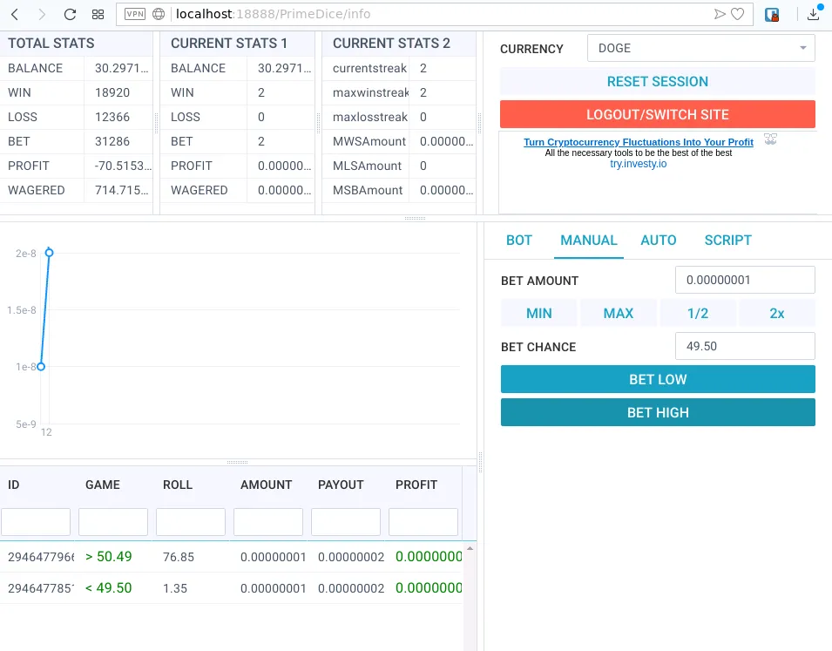The height and width of the screenshot is (651, 832).
Task: Go forward in browser history
Action: click(x=42, y=14)
